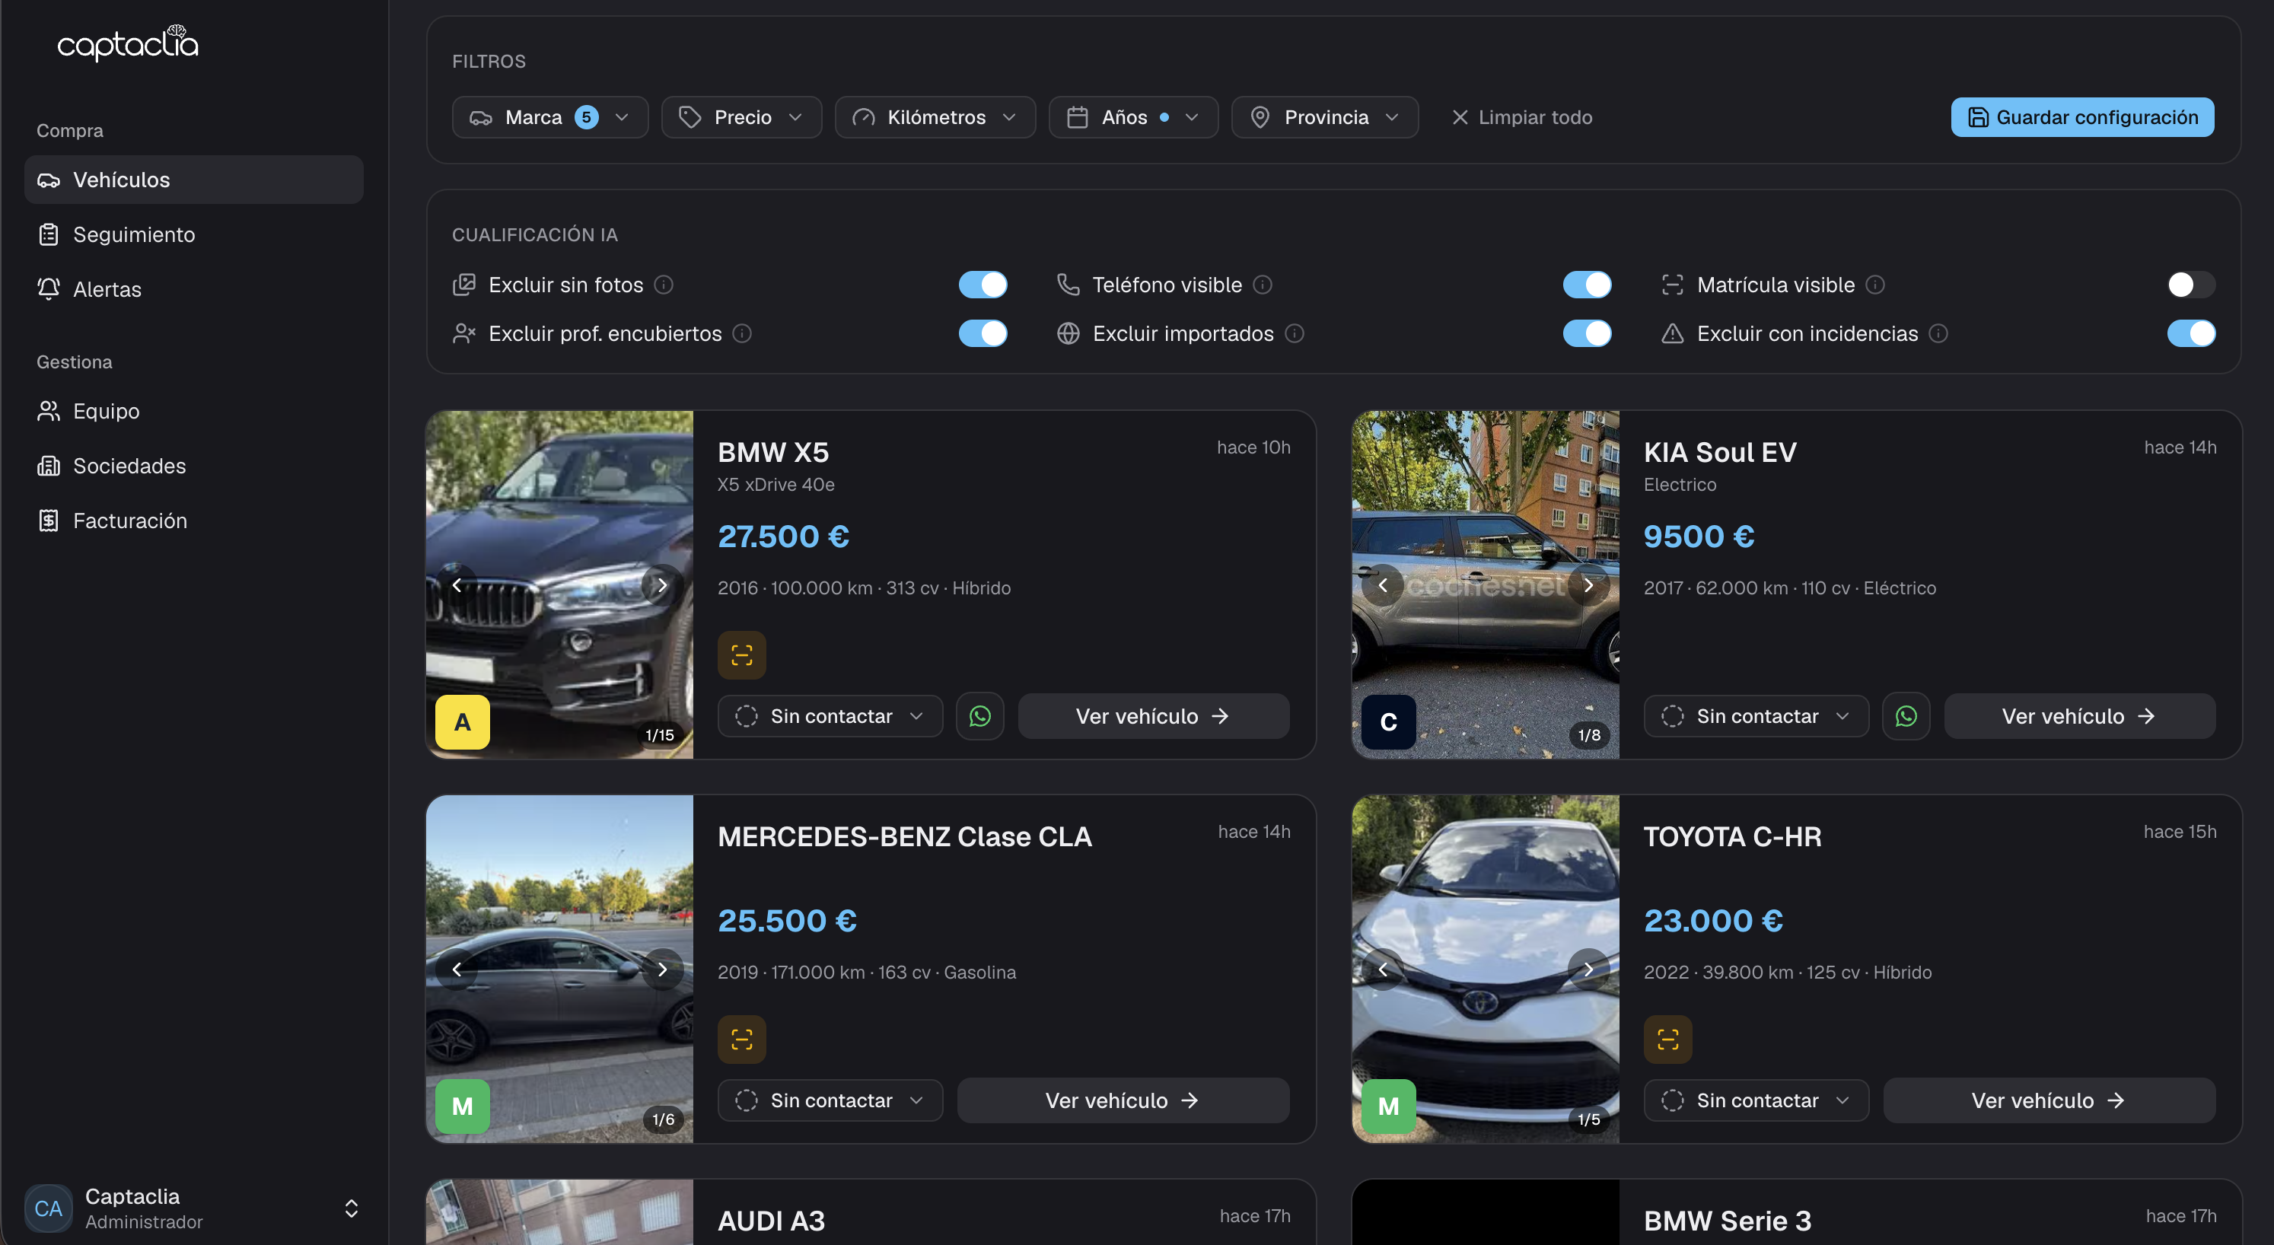Click green M badge on Mercedes-Benz Clase CLA
Viewport: 2274px width, 1245px height.
(x=463, y=1106)
